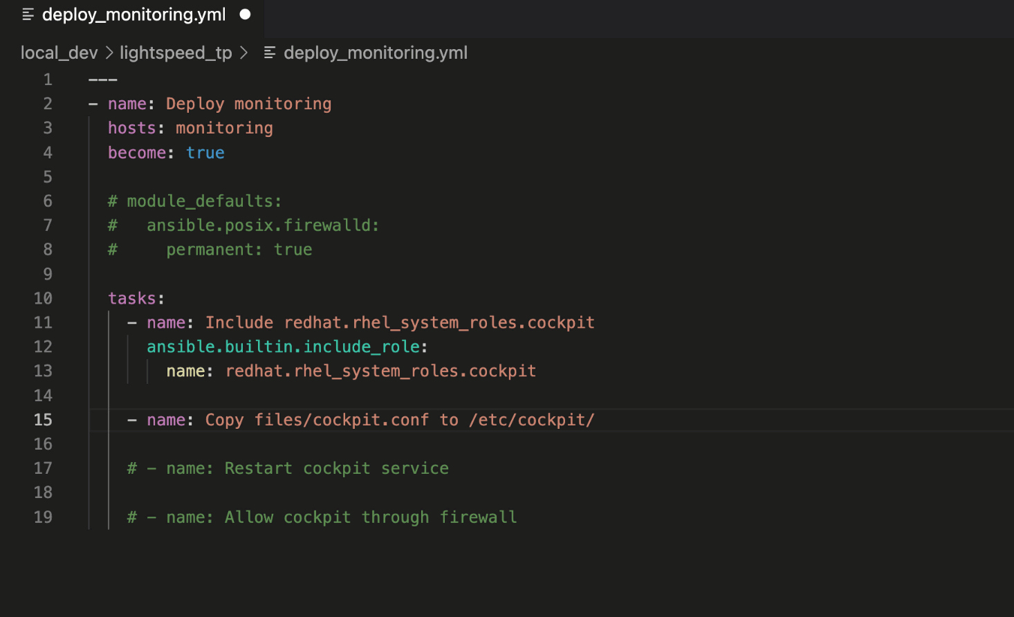Click the '# module_defaults:' comment
The height and width of the screenshot is (617, 1014).
pyautogui.click(x=195, y=201)
